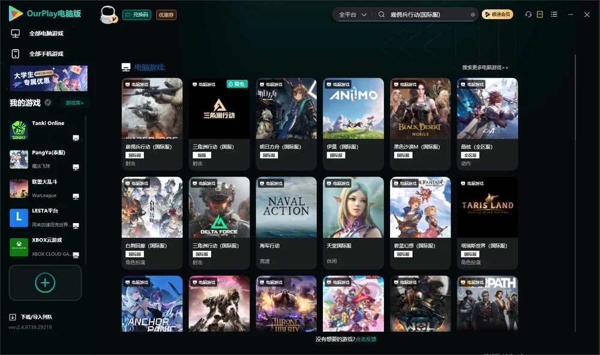Expand the 游戏库 link next to 我的游戏
The width and height of the screenshot is (600, 355).
74,103
